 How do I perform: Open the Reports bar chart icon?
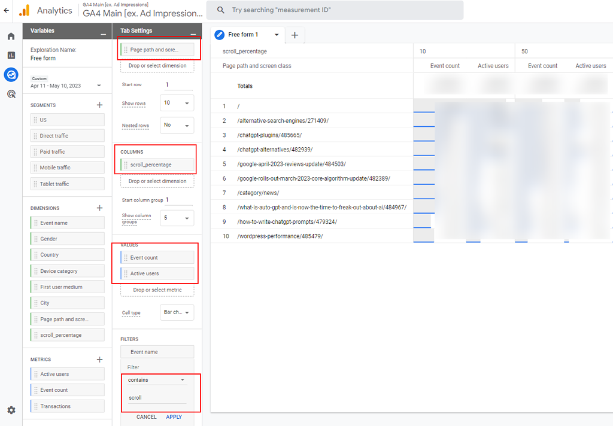pos(11,55)
